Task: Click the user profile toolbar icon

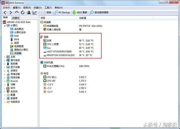Action: pyautogui.click(x=29, y=13)
